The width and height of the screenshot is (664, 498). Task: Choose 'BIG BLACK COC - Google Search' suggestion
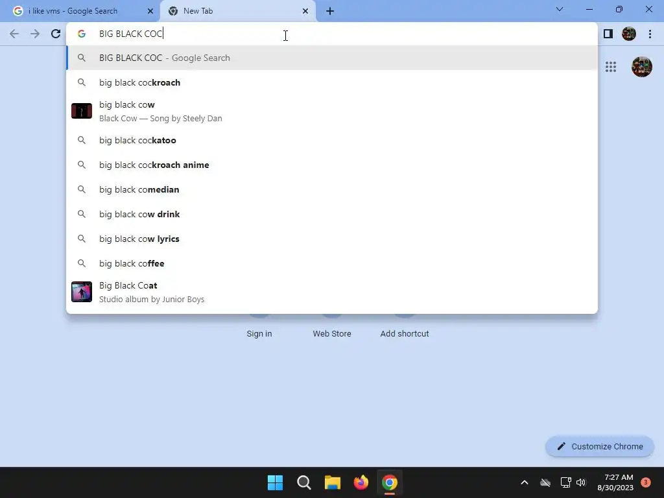pos(332,58)
